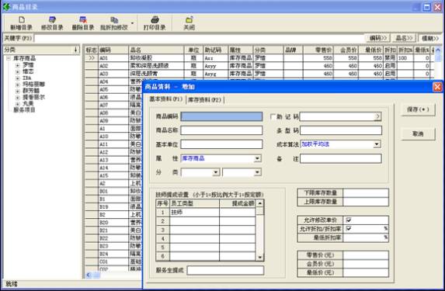This screenshot has height=291, width=445.
Task: Click the 新增目录 toolbar icon
Action: pos(22,19)
